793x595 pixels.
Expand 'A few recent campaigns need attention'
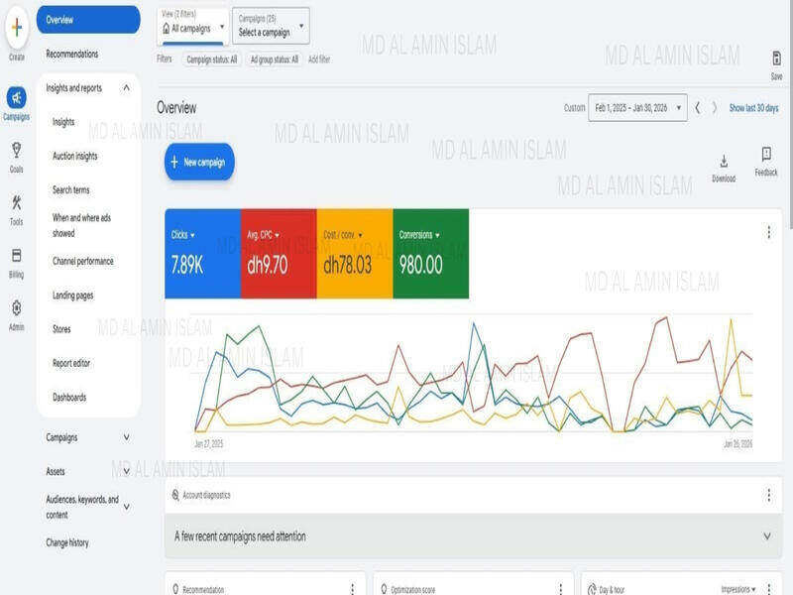[x=767, y=536]
